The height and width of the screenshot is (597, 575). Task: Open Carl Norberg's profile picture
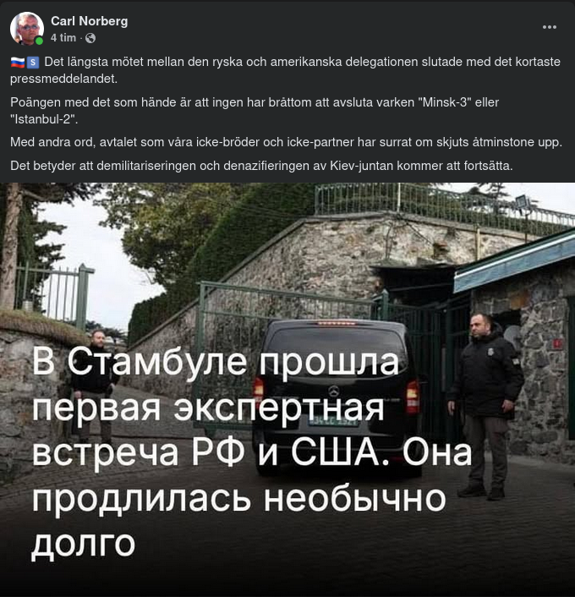pos(27,29)
